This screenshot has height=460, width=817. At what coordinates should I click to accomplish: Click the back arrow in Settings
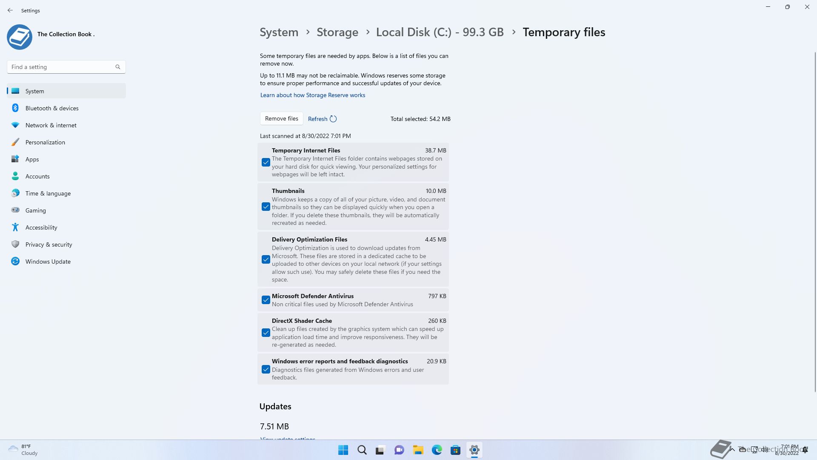point(10,10)
